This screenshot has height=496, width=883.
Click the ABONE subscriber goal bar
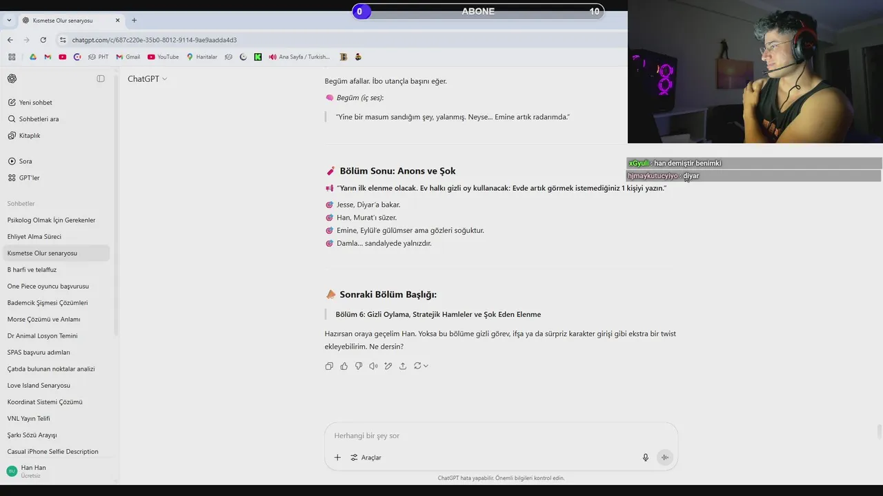(x=478, y=11)
